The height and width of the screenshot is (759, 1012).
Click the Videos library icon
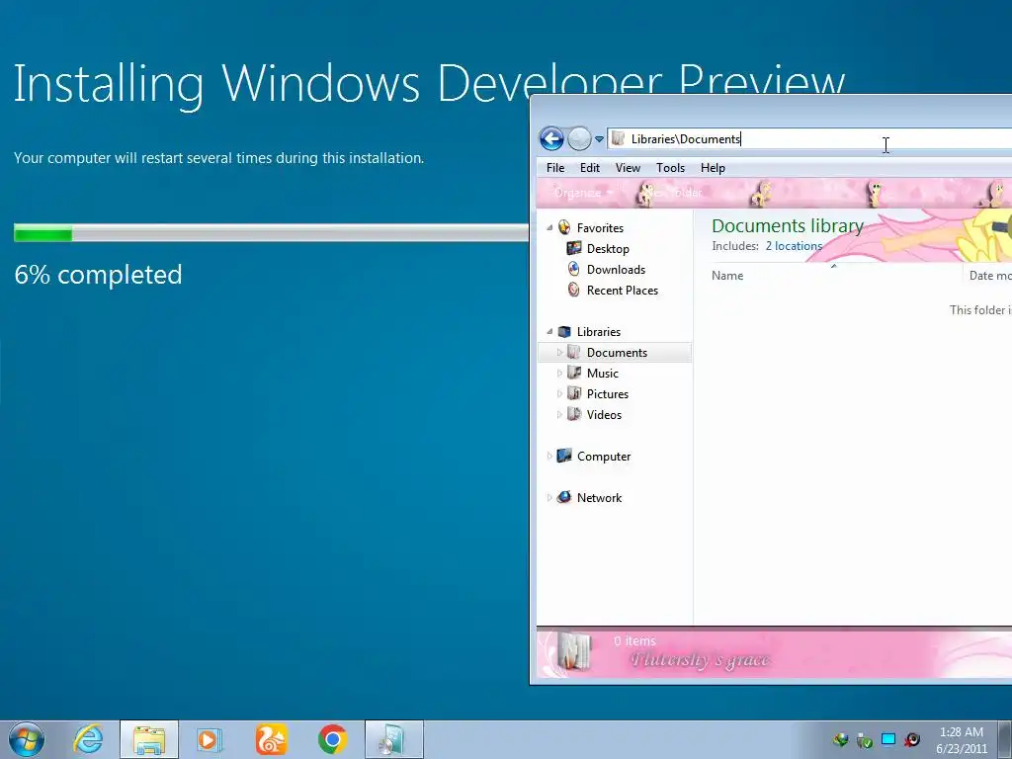click(x=574, y=414)
